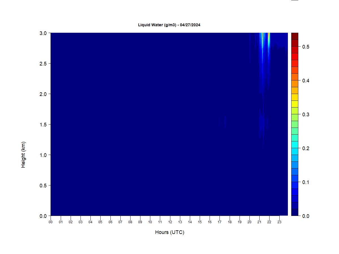Viewport: 339px width, 254px height.
Task: Click the 0.5 label on the color scale
Action: click(x=306, y=47)
